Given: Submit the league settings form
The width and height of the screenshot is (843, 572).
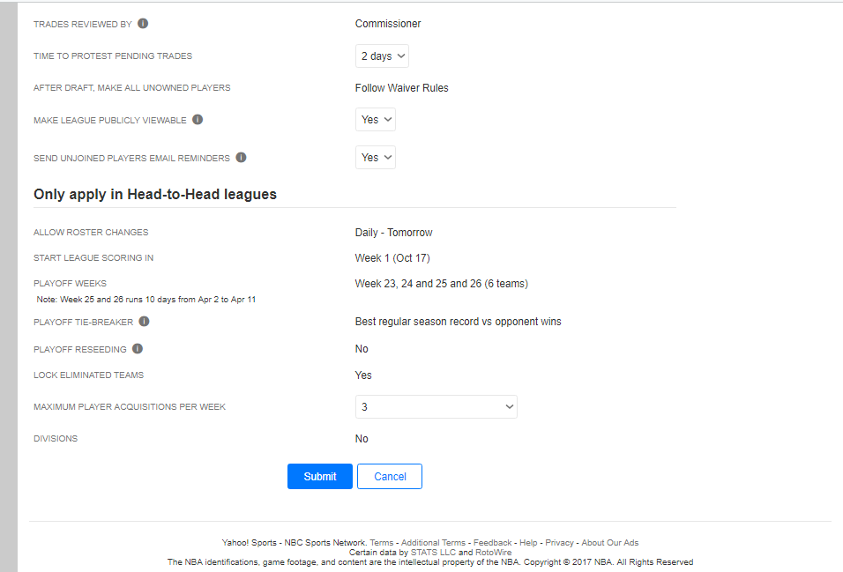Looking at the screenshot, I should coord(320,476).
